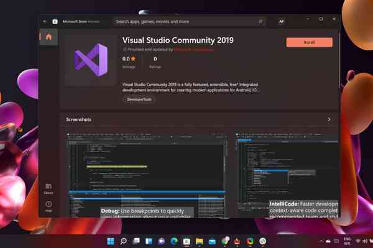The width and height of the screenshot is (373, 248).
Task: Click the Install button
Action: [309, 42]
